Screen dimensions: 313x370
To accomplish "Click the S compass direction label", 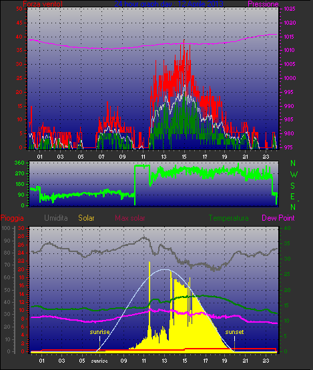I will click(293, 186).
